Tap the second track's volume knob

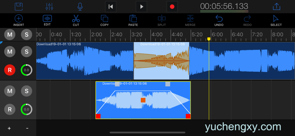(x=27, y=109)
